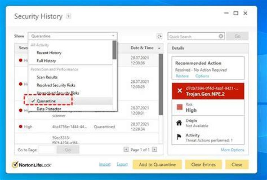Screen dimensions: 267x180
Task: Choose Scan Results in the dropdown list
Action: coord(47,77)
